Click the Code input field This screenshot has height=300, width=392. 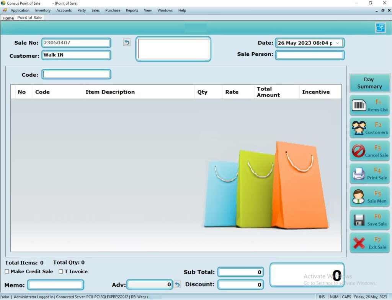point(76,75)
